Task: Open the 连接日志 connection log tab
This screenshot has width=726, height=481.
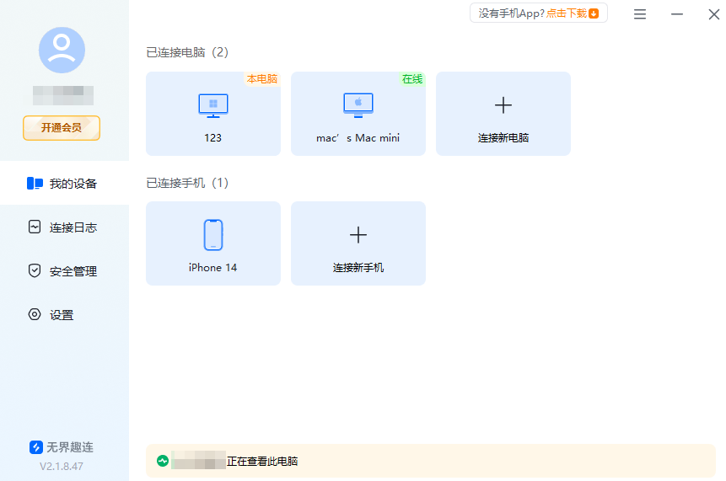Action: 64,227
